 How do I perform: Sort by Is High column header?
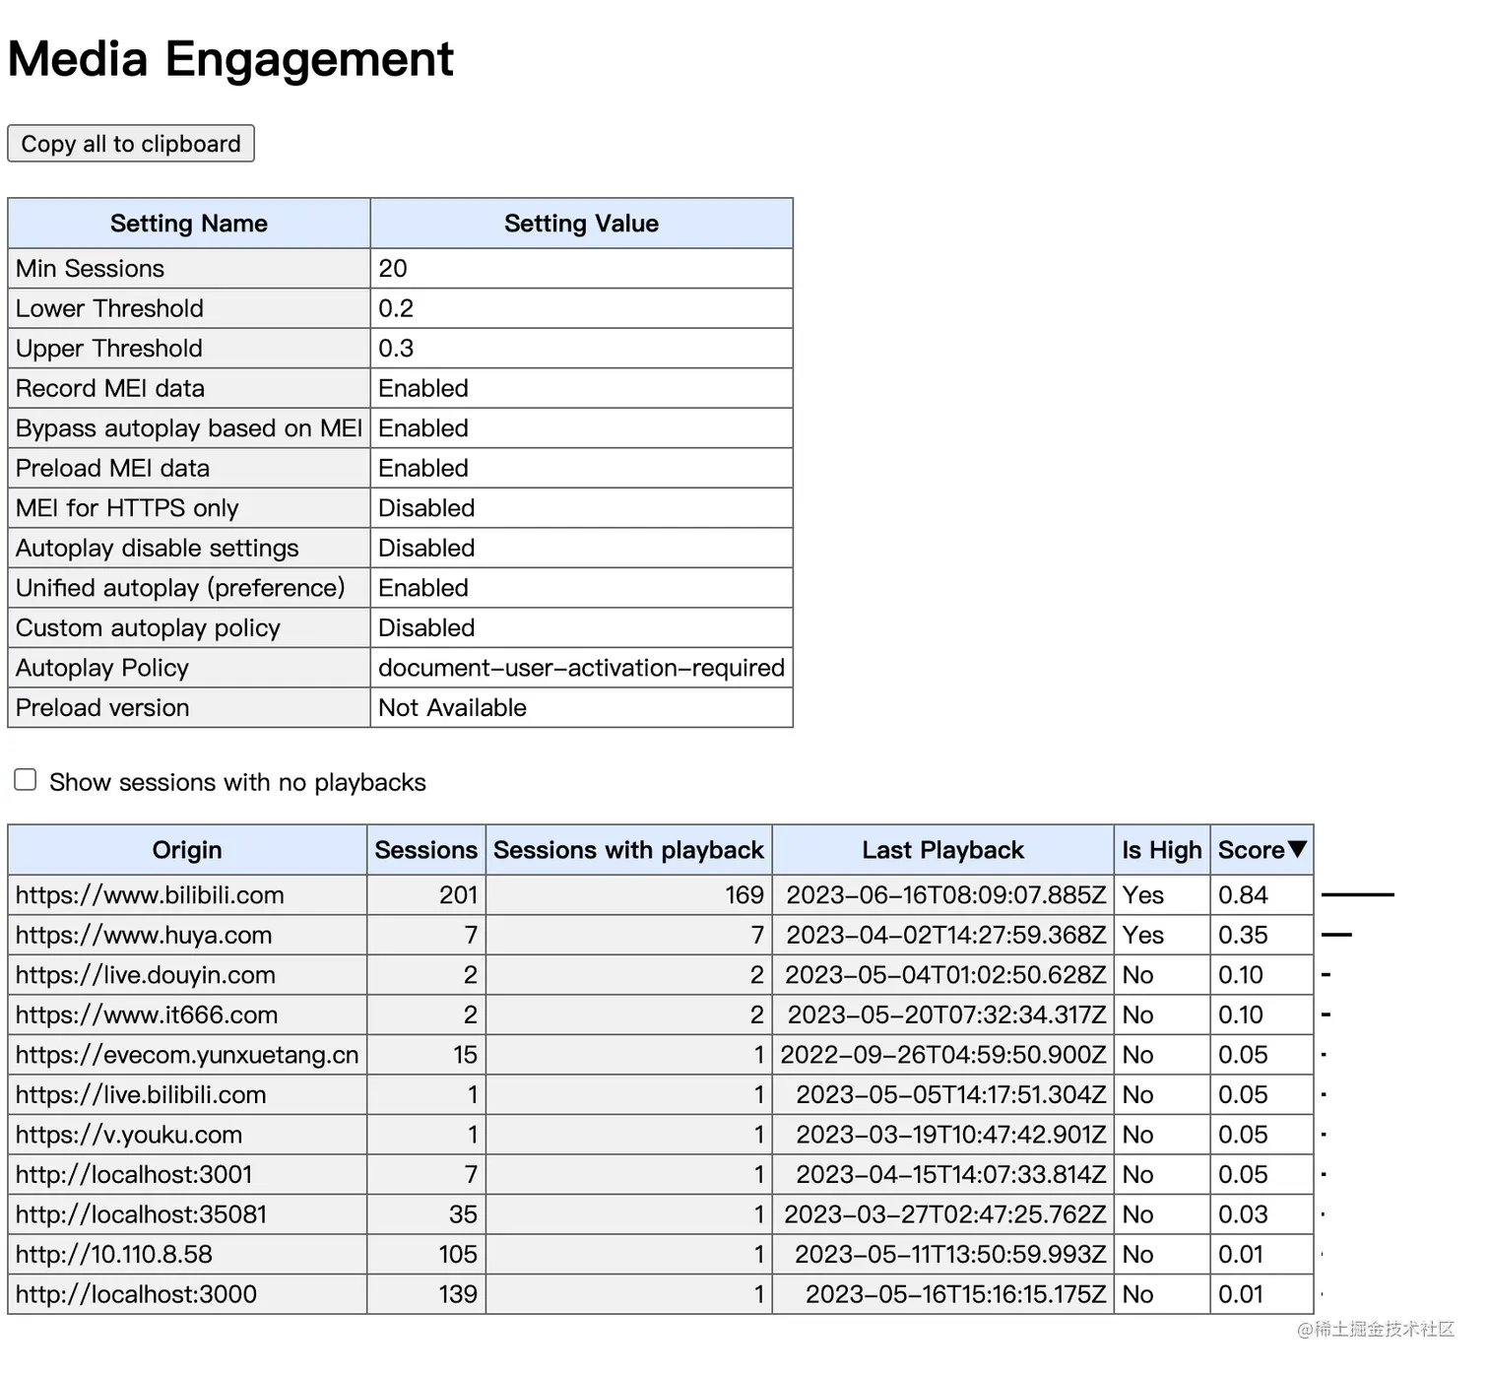coord(1162,850)
